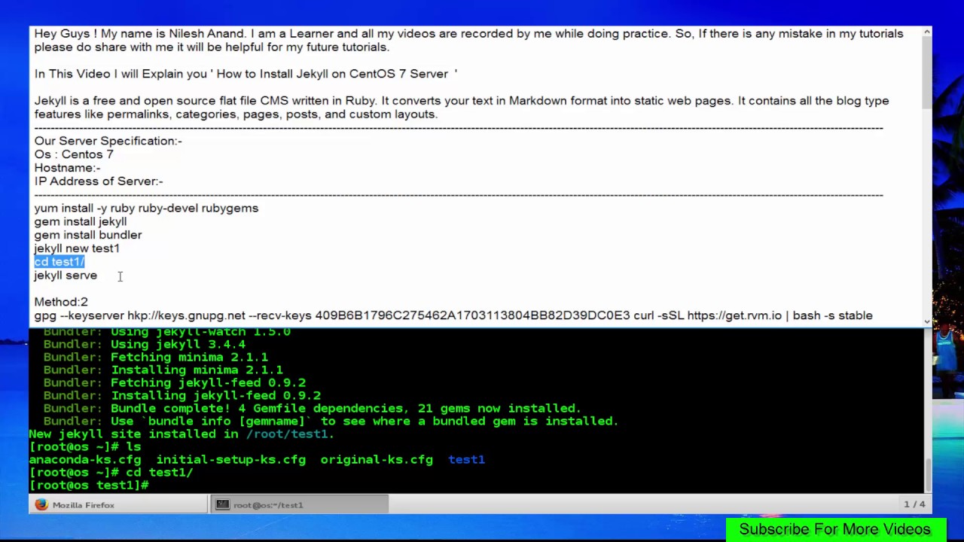Click 'New jekyll site installed' terminal line

pos(182,434)
